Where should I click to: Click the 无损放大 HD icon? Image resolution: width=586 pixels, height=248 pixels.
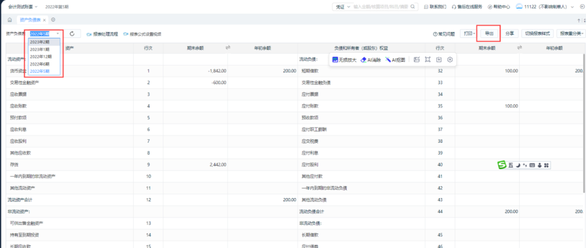coord(335,60)
